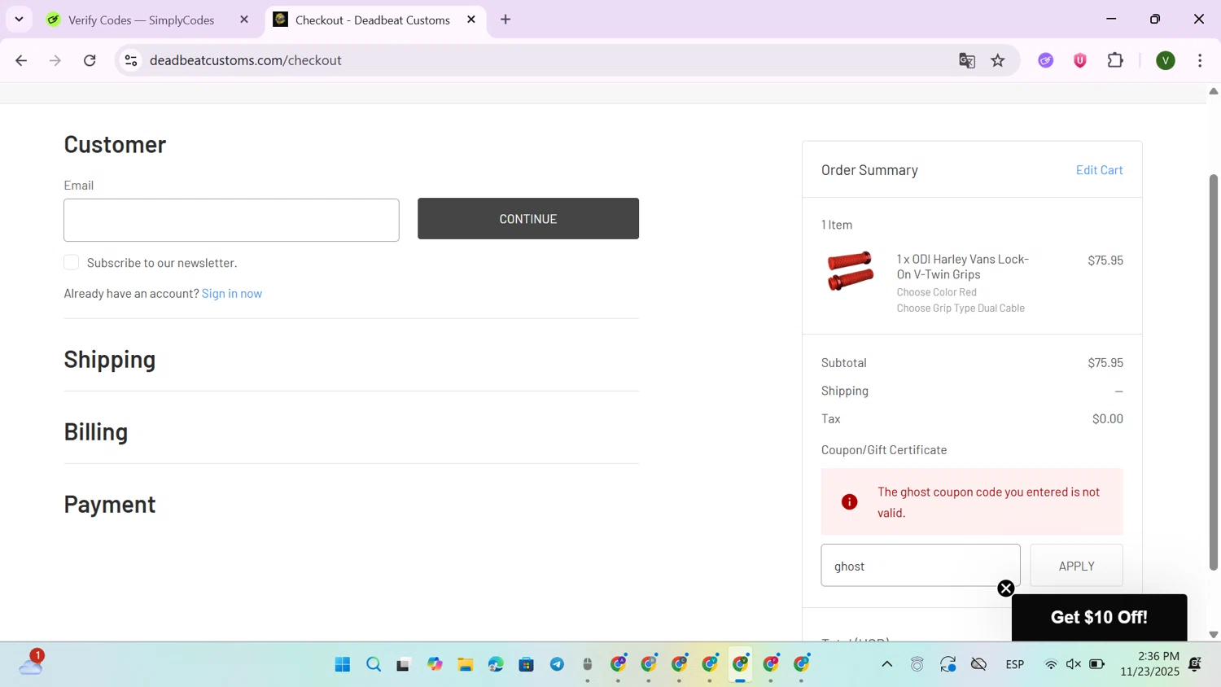Click the red error info icon
This screenshot has height=687, width=1221.
pyautogui.click(x=849, y=501)
